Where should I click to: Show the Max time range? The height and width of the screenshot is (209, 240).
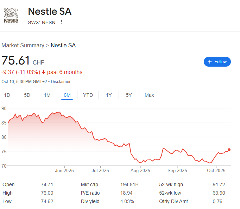pyautogui.click(x=149, y=95)
